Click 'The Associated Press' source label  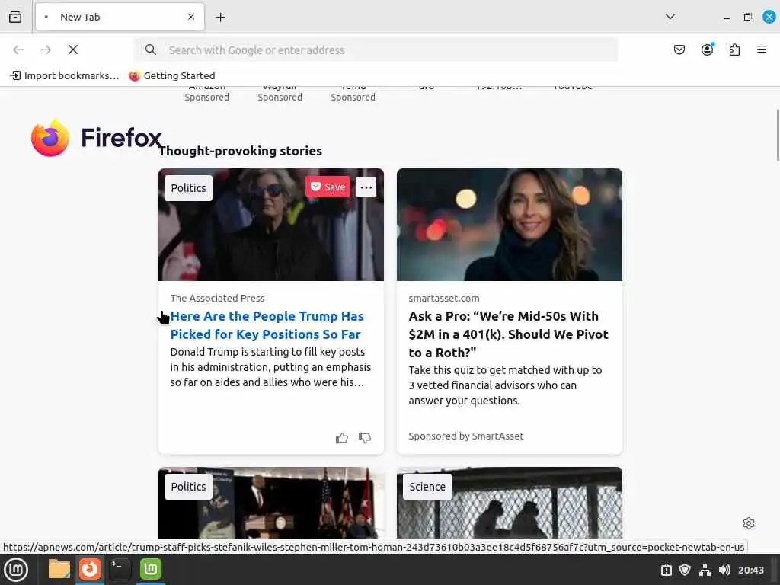(217, 298)
